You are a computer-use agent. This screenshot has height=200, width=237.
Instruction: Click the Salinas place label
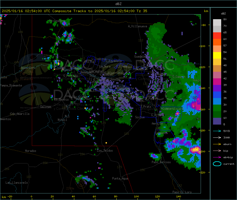tap(46, 107)
